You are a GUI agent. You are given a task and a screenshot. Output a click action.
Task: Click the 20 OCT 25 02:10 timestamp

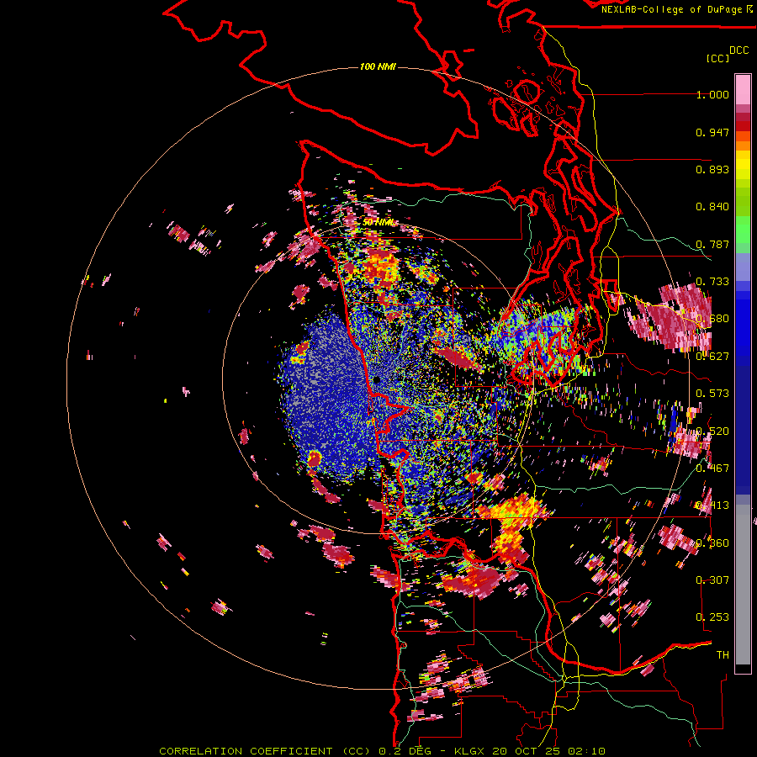tap(549, 751)
